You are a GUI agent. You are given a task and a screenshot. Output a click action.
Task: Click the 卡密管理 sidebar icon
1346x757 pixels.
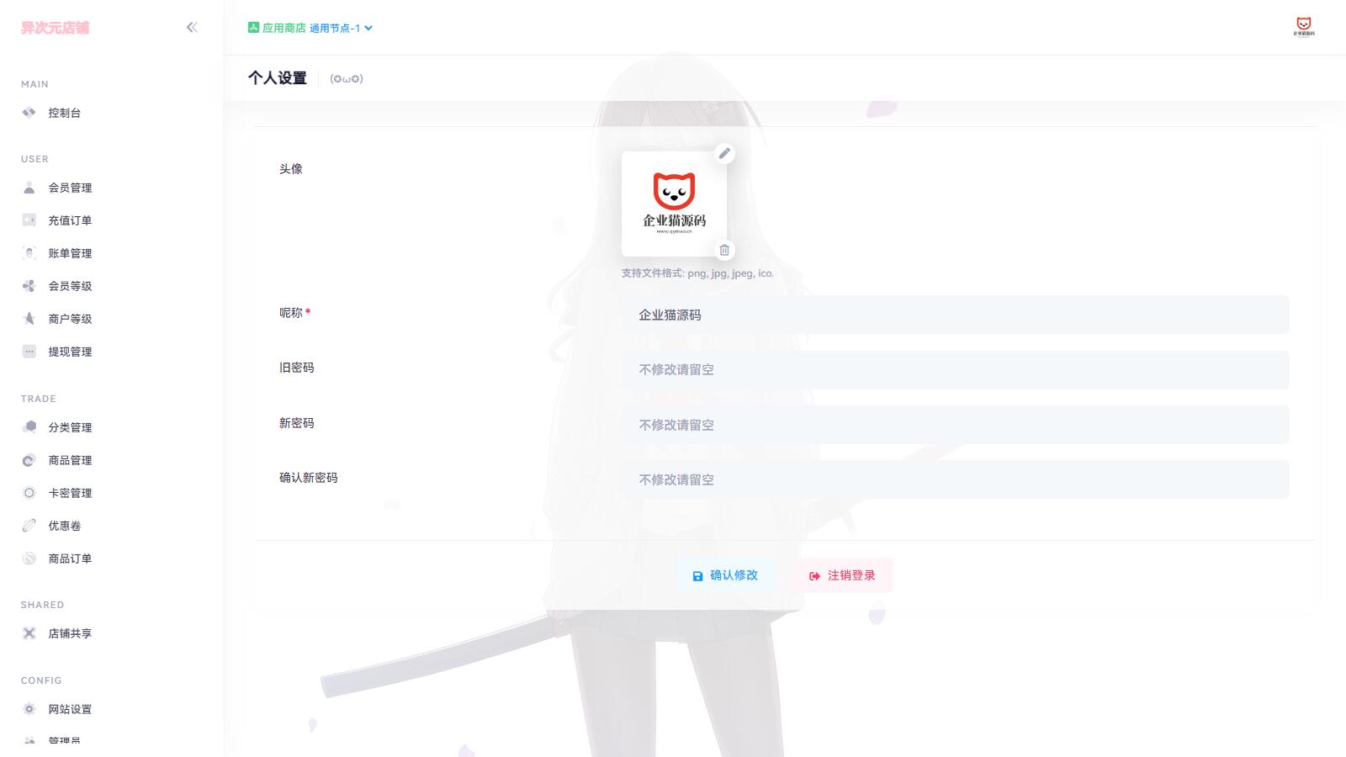point(29,493)
